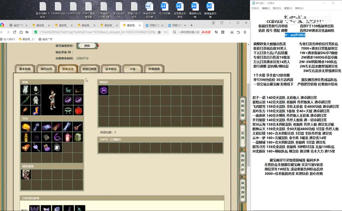This screenshot has width=342, height=211.
Task: Inspect the blue gauntlet treasure icon
Action: point(36,127)
